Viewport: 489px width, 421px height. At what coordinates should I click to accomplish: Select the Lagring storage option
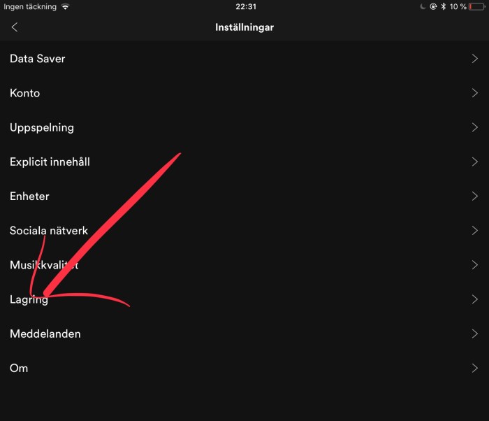click(245, 299)
